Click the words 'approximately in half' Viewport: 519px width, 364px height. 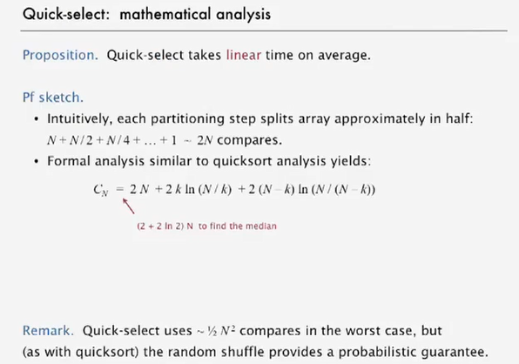click(404, 119)
